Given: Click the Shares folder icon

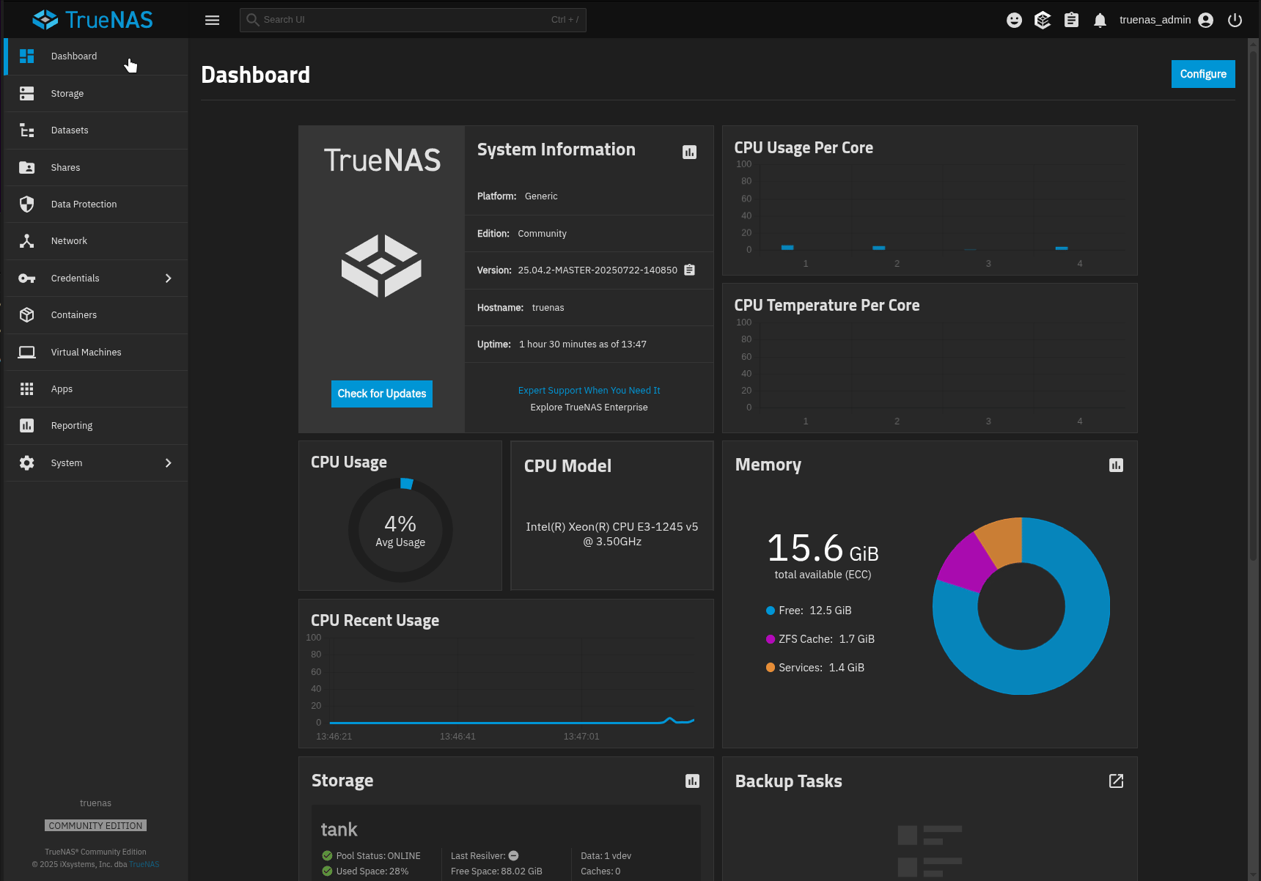Looking at the screenshot, I should click(x=27, y=167).
